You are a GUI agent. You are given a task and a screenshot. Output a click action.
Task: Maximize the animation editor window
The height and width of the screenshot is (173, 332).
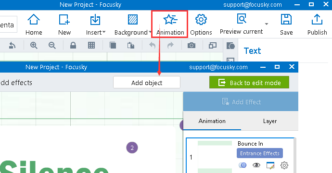(277, 67)
